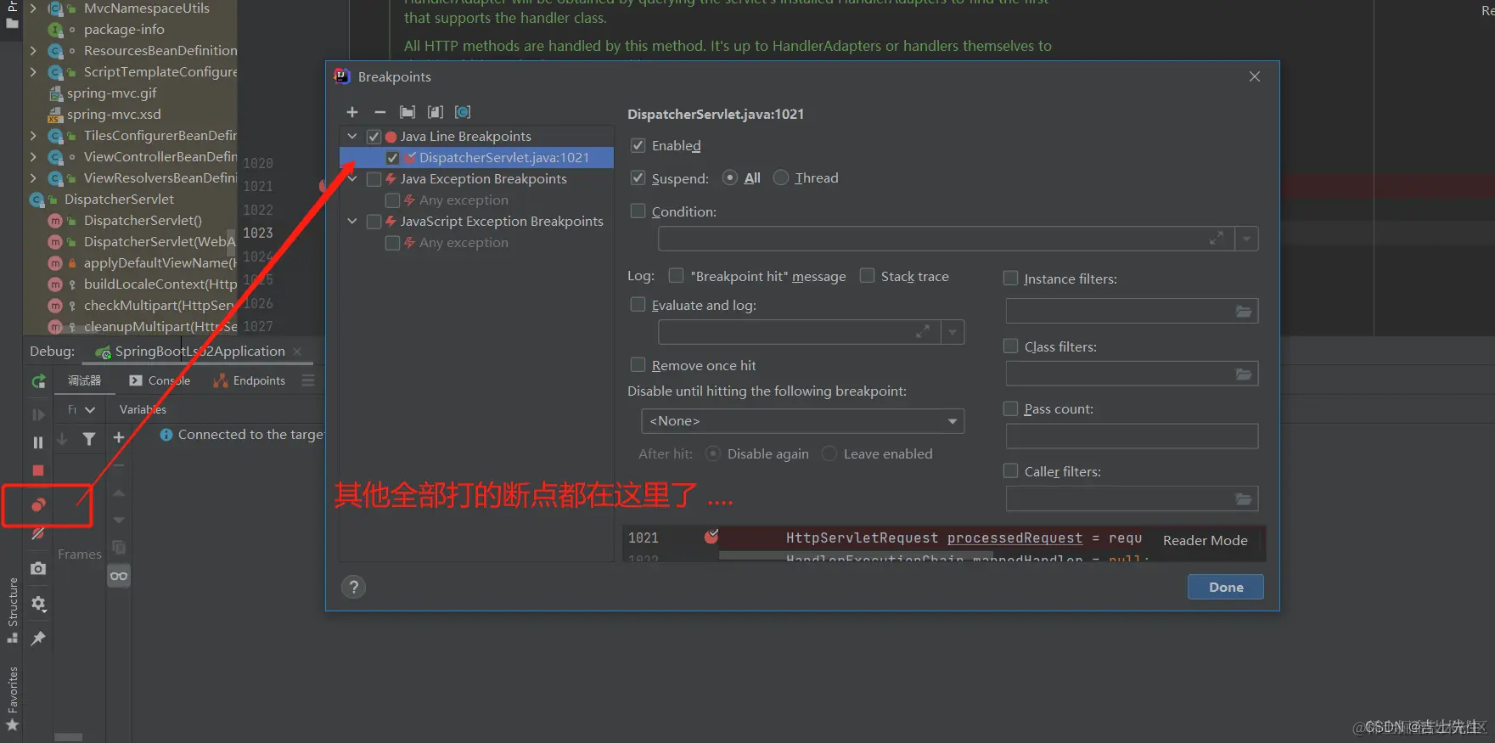The height and width of the screenshot is (743, 1495).
Task: Remove selected breakpoint with minus icon
Action: click(x=379, y=112)
